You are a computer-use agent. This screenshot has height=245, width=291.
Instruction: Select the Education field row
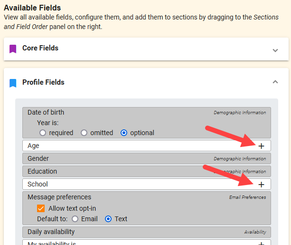tap(147, 171)
